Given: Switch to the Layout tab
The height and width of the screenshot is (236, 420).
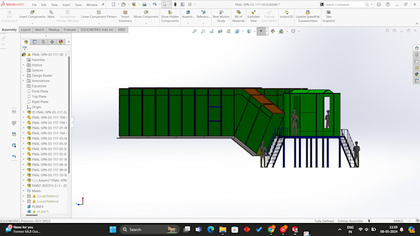Looking at the screenshot, I should (x=26, y=30).
